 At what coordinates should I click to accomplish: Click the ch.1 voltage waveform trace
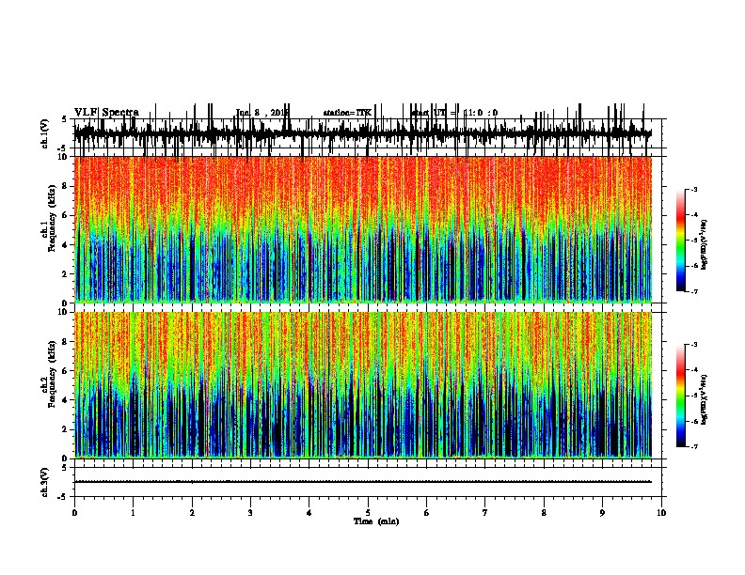(362, 132)
